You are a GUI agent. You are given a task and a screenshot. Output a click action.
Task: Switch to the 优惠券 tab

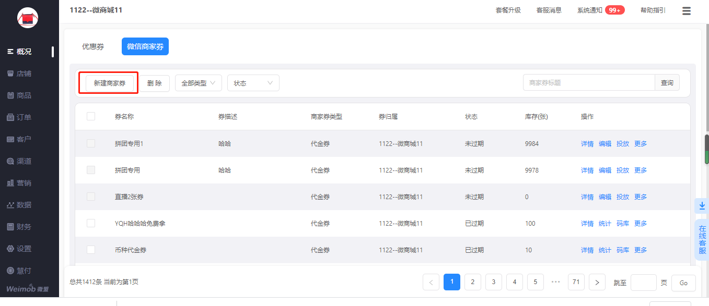click(x=93, y=46)
